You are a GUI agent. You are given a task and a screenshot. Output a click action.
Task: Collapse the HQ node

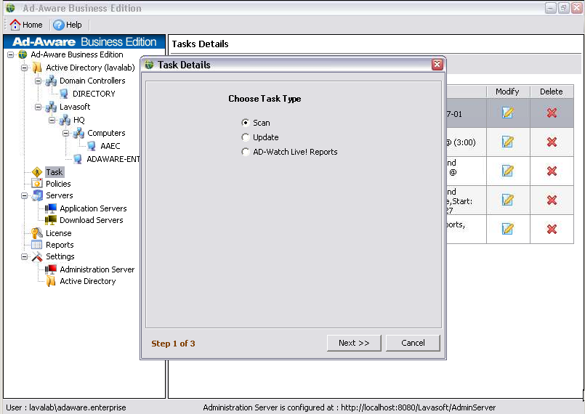point(52,120)
